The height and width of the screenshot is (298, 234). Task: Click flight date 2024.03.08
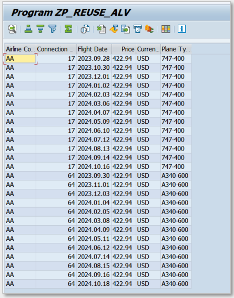click(x=94, y=221)
